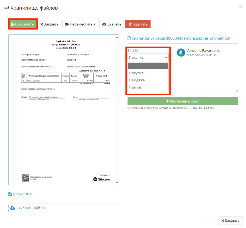
Task: Close dialog using the top-right X icon
Action: pyautogui.click(x=241, y=7)
